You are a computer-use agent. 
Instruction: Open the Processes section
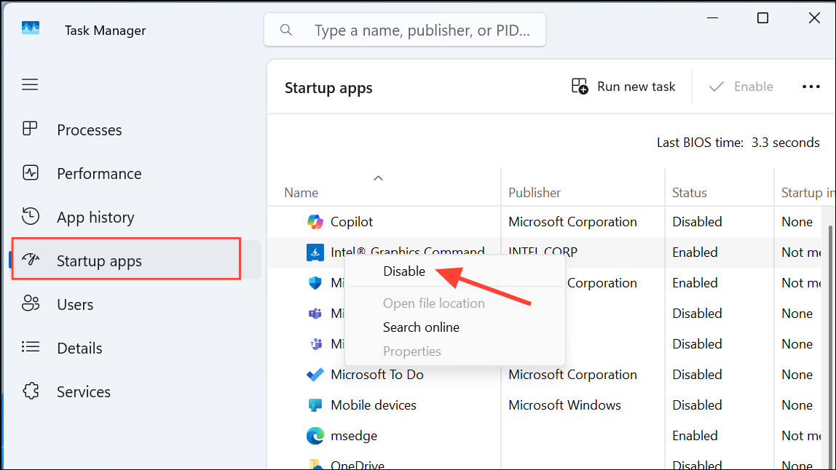89,130
